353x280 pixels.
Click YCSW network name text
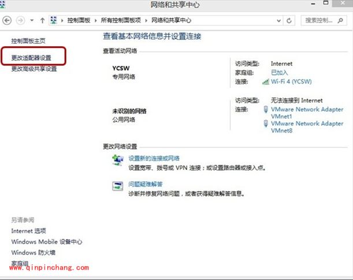[121, 68]
